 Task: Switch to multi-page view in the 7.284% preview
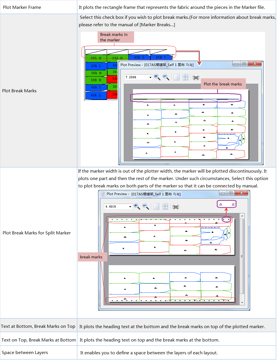pos(185,77)
